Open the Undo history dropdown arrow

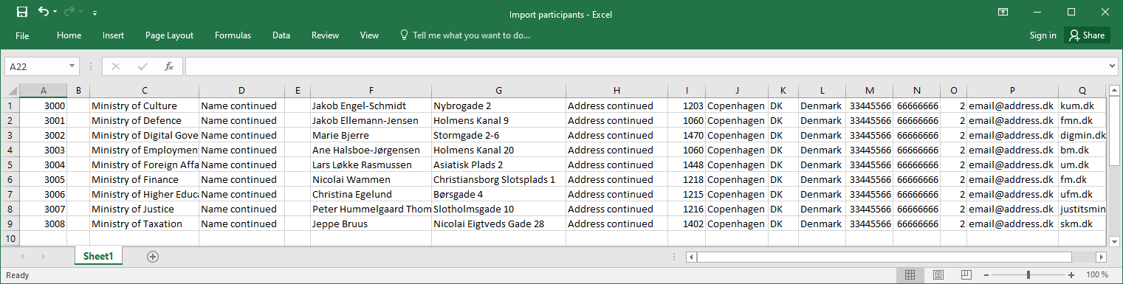55,13
